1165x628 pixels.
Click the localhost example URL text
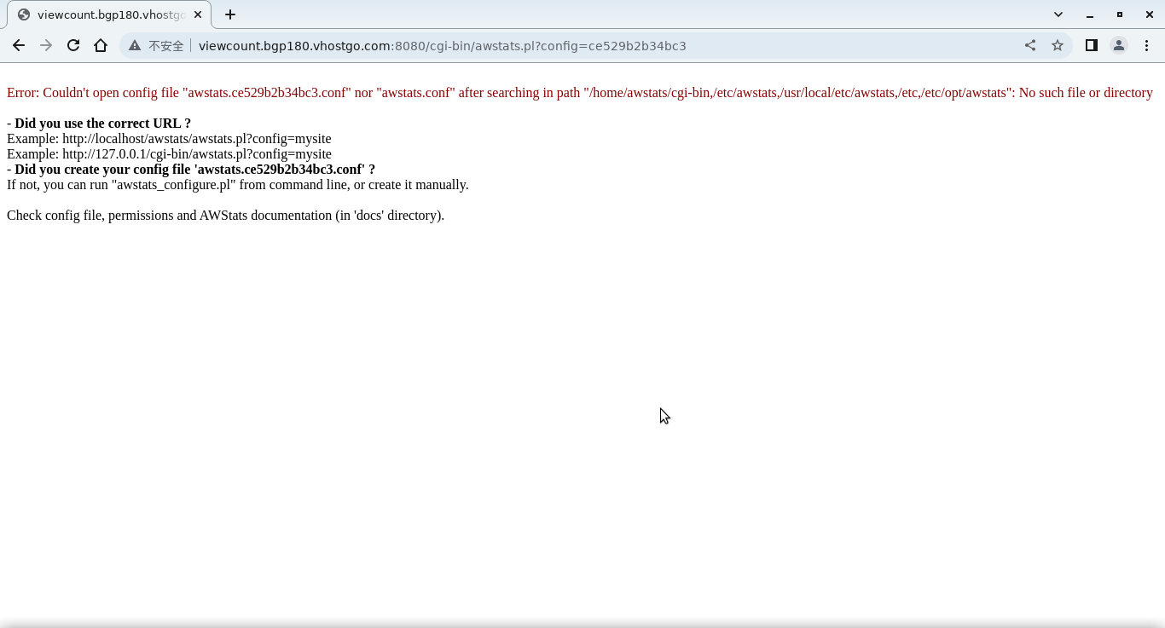coord(196,139)
